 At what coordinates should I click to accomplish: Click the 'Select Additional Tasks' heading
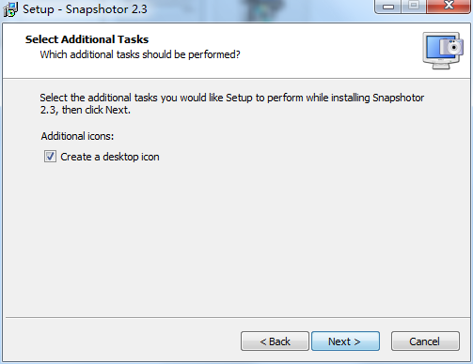click(x=87, y=39)
